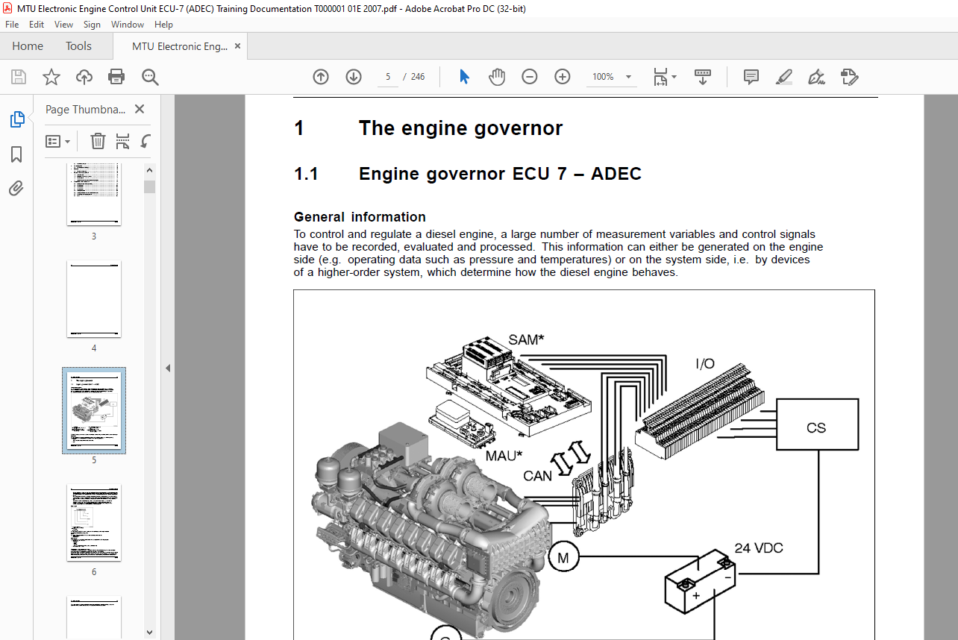Open Page Thumbnails sidebar icon
Viewport: 958px width, 640px height.
tap(16, 119)
